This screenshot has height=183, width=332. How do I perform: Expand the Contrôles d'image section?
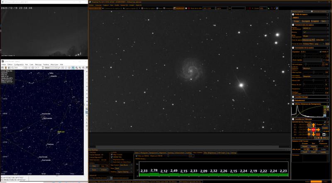click(293, 97)
